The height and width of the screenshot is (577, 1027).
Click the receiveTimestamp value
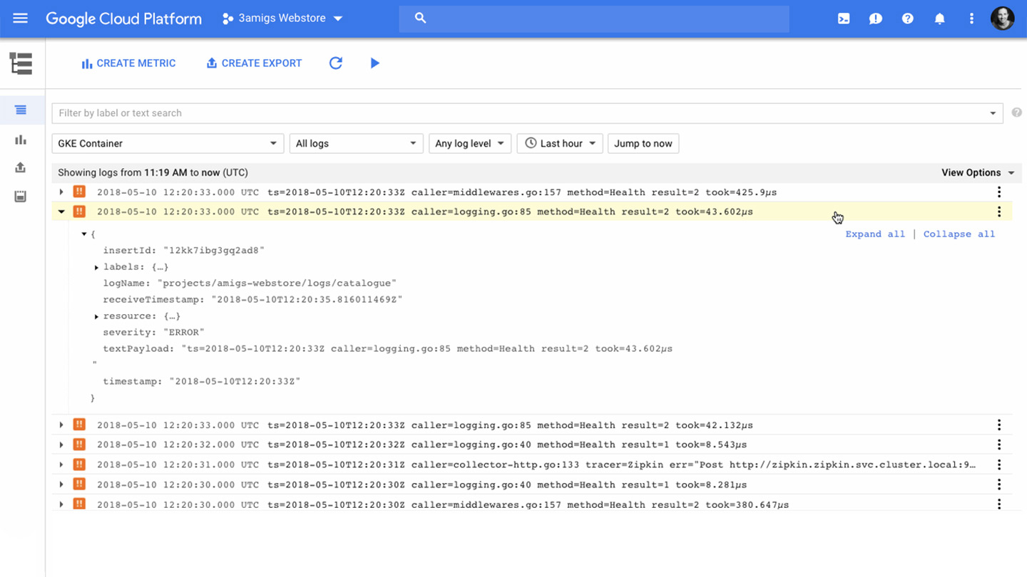pos(307,300)
